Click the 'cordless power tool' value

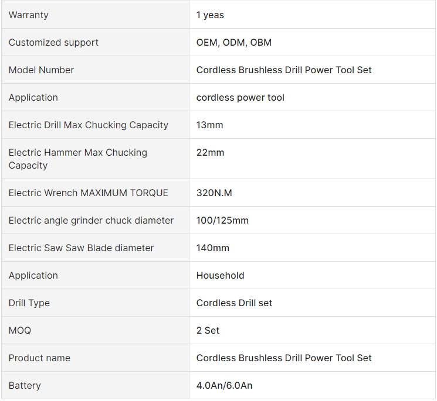[240, 98]
